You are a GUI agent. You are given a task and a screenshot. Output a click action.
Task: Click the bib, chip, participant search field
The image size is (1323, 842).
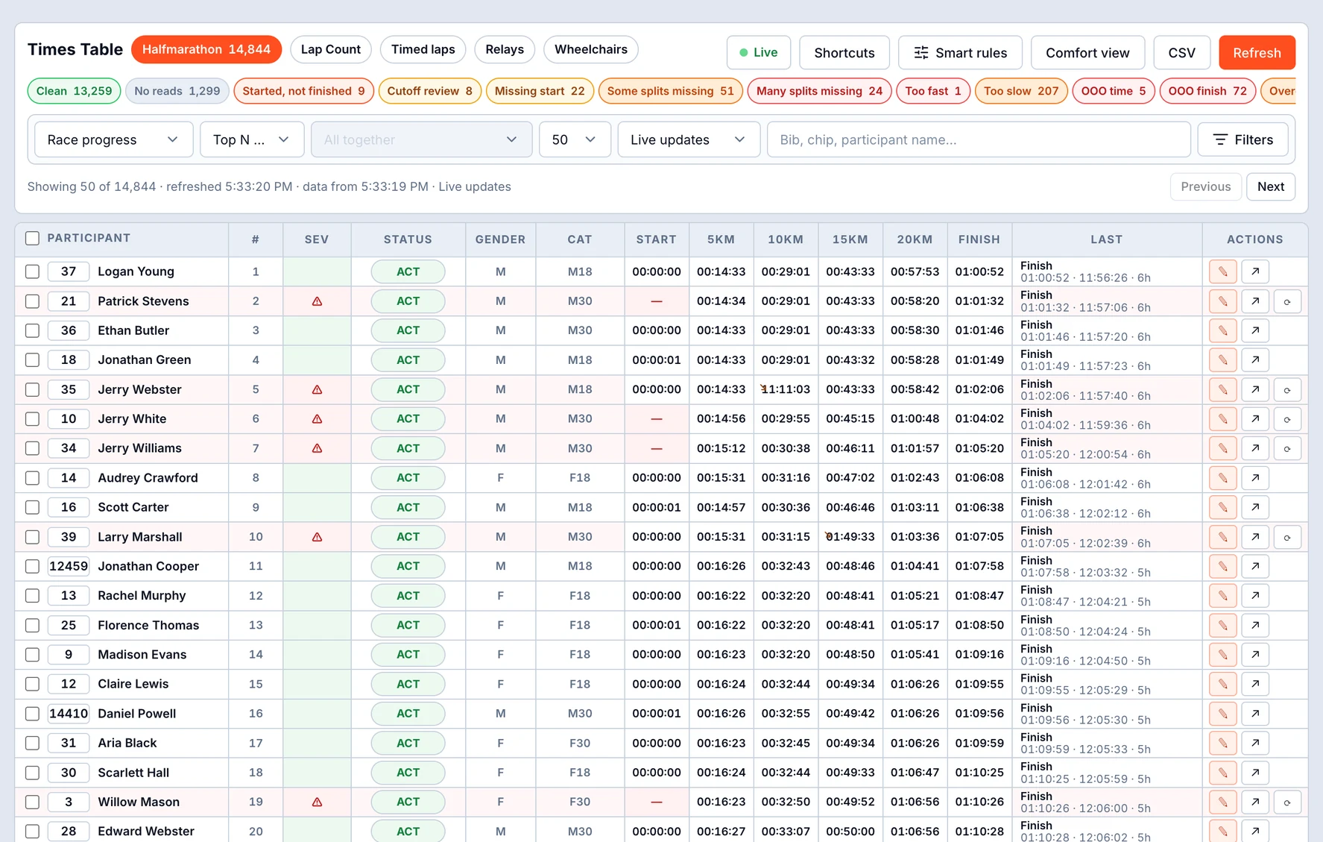coord(979,139)
